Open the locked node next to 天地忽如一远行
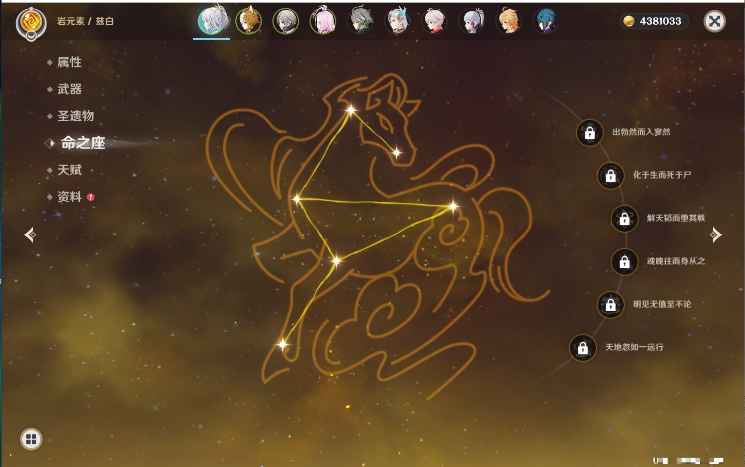 (582, 348)
